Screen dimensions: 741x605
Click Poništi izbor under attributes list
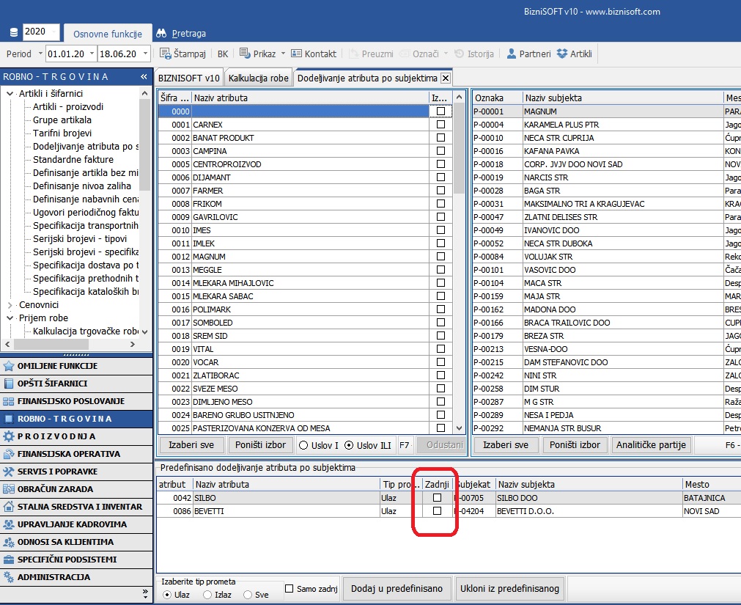point(260,445)
